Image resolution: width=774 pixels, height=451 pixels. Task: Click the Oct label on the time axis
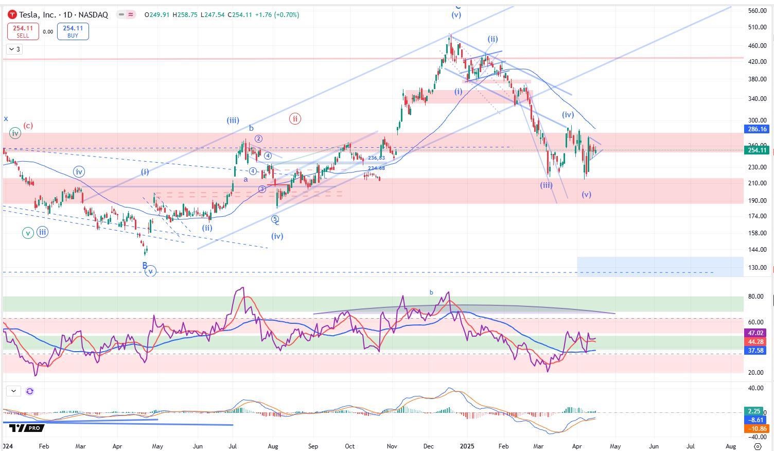349,446
